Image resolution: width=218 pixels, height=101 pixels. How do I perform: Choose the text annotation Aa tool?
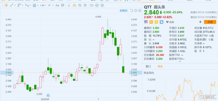pos(57,5)
